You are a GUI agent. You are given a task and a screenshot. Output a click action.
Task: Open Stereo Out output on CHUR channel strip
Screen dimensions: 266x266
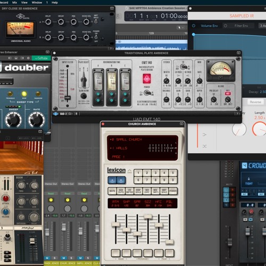click(68, 184)
